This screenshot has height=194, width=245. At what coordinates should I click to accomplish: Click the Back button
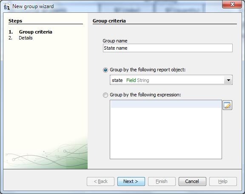pos(100,181)
